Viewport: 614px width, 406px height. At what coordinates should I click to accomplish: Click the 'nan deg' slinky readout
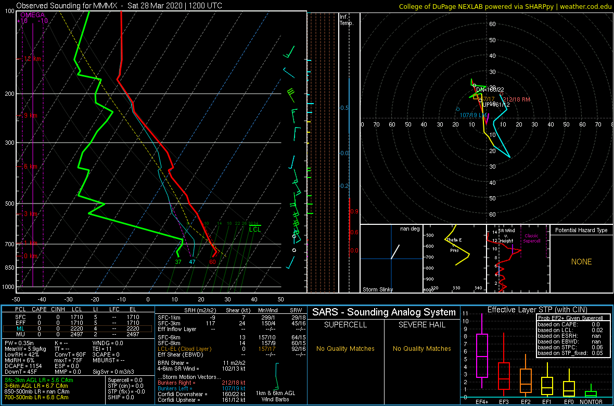[410, 229]
